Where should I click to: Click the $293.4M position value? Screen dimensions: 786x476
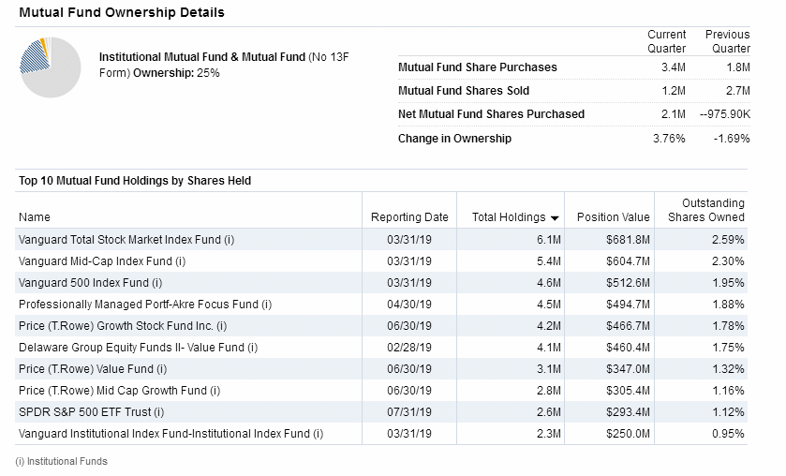tap(628, 412)
